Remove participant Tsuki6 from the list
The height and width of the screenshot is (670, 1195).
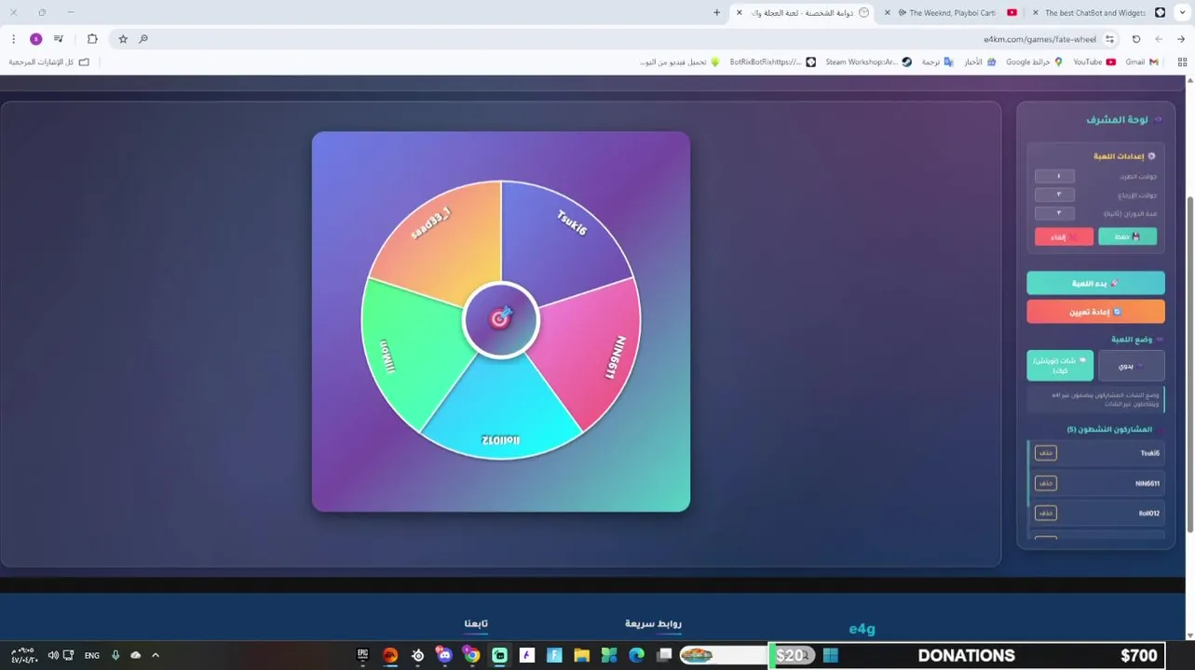click(1046, 453)
